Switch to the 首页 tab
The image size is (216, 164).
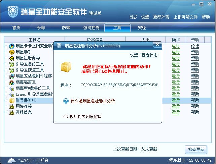click(x=16, y=28)
